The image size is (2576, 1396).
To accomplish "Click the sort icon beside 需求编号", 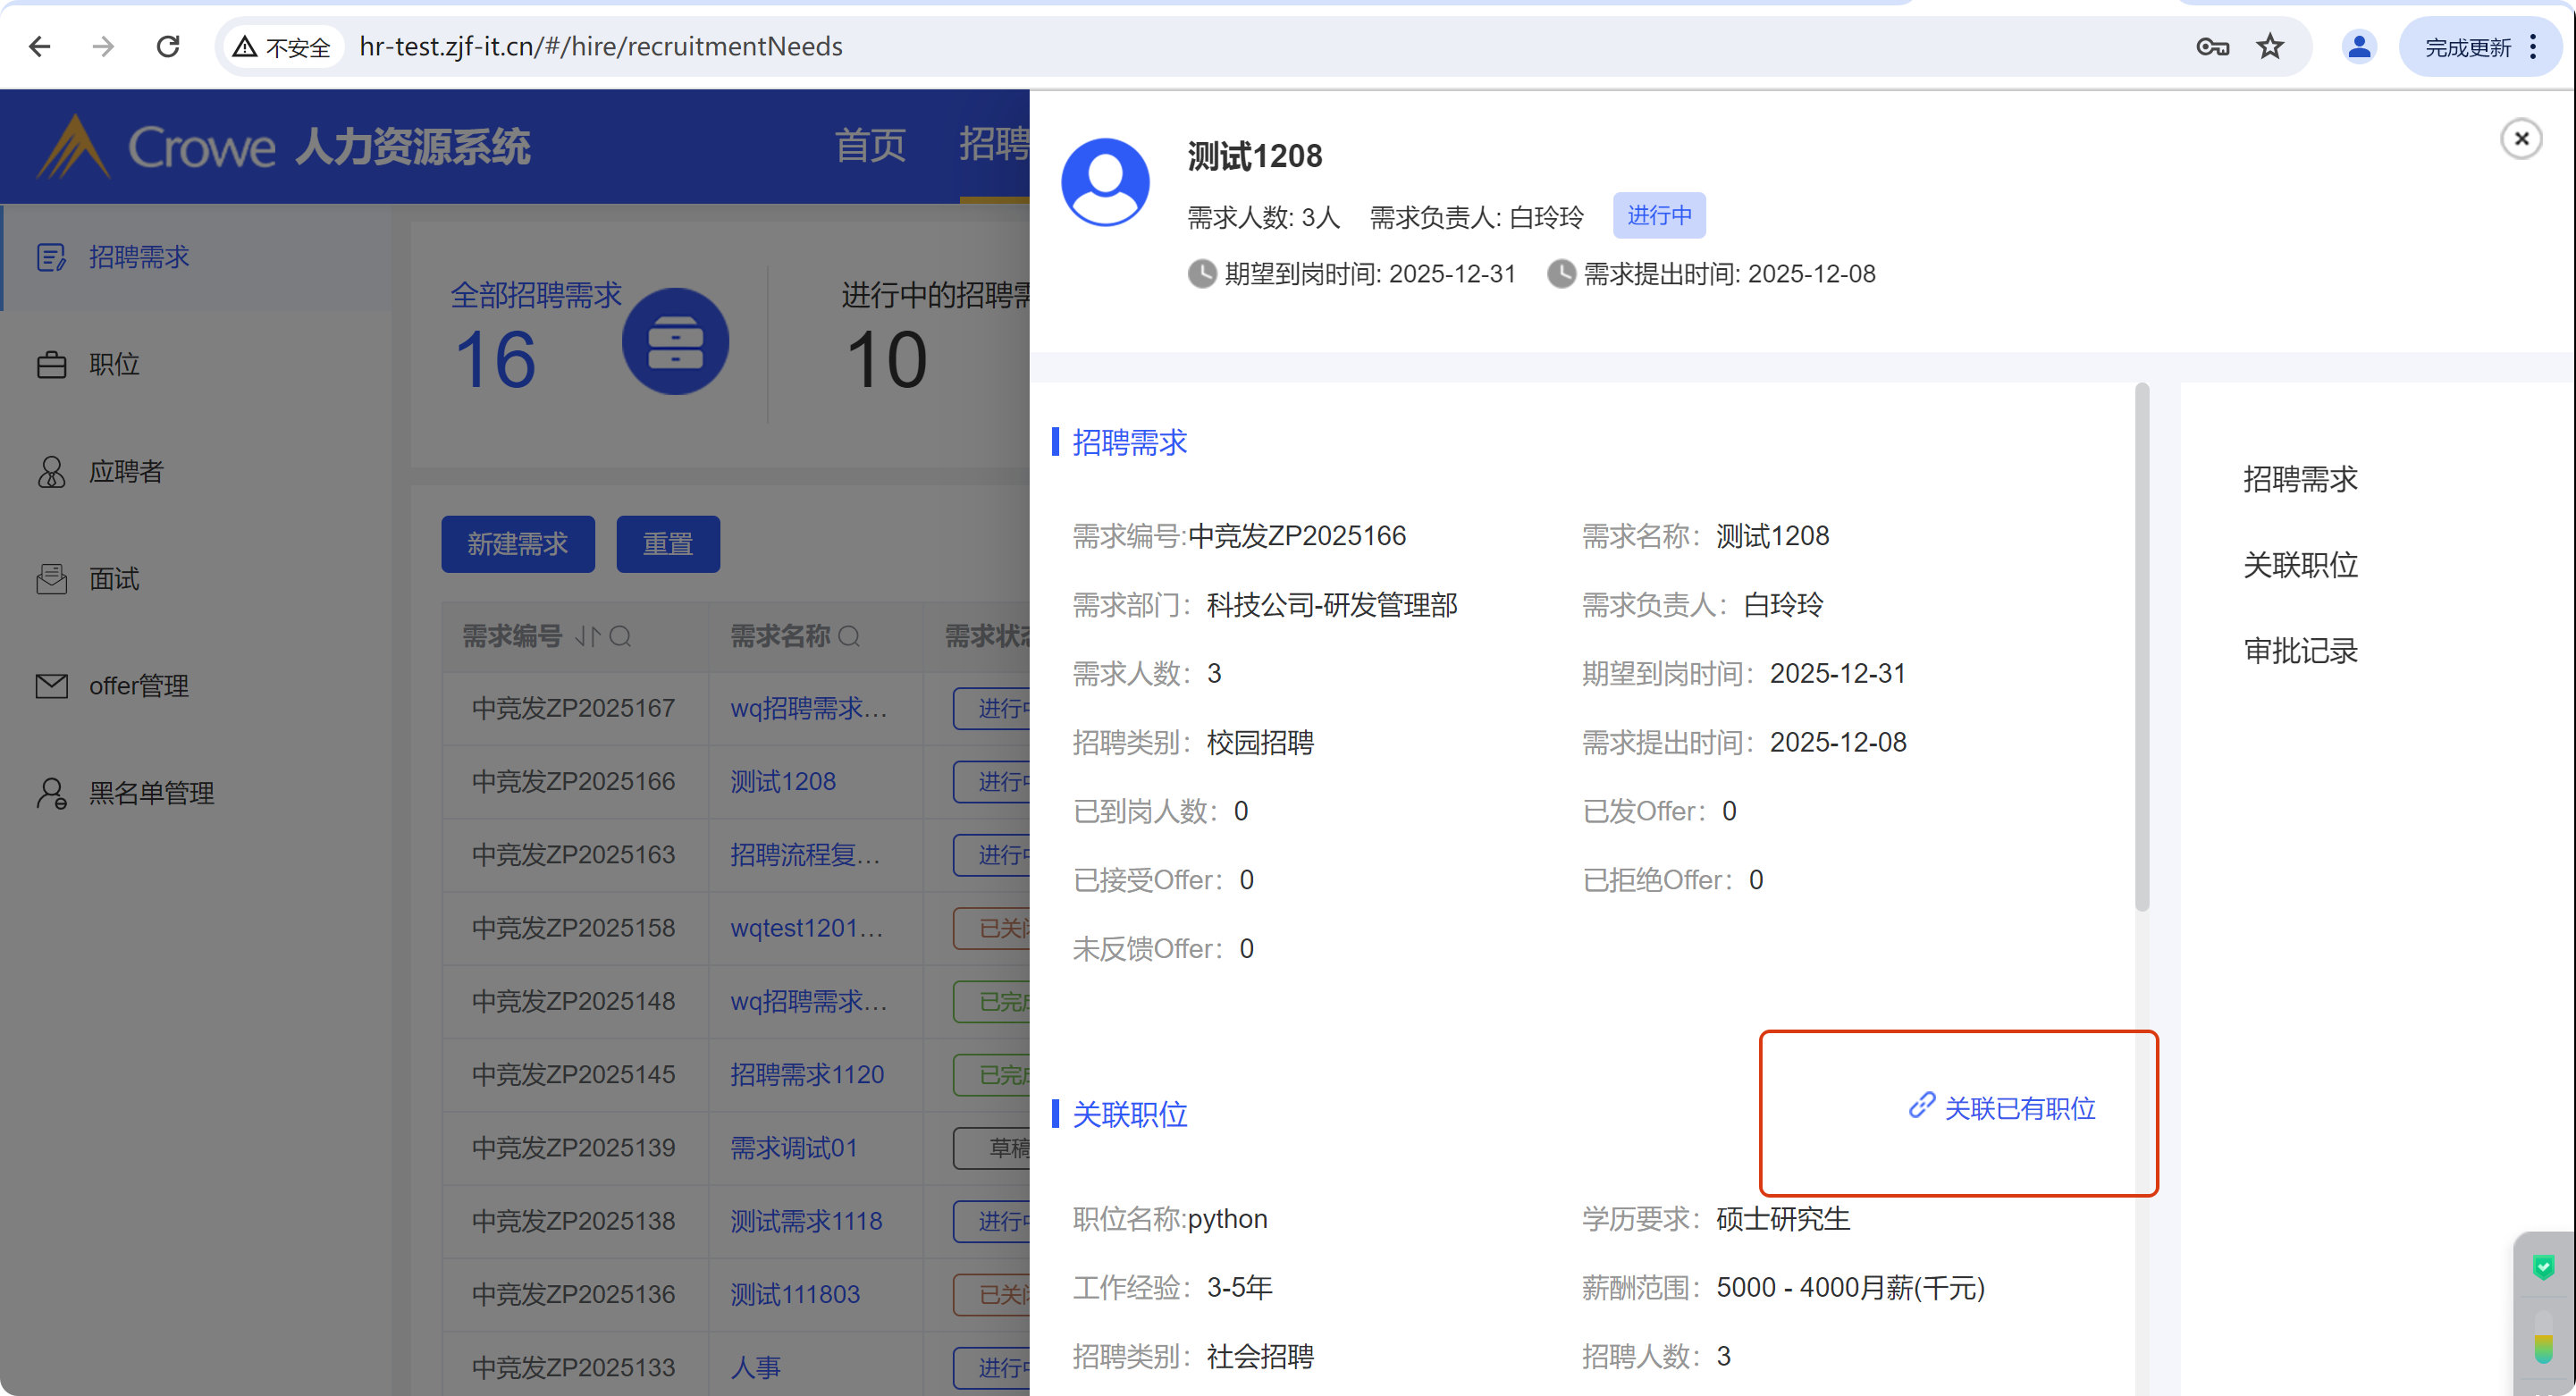I will [587, 637].
